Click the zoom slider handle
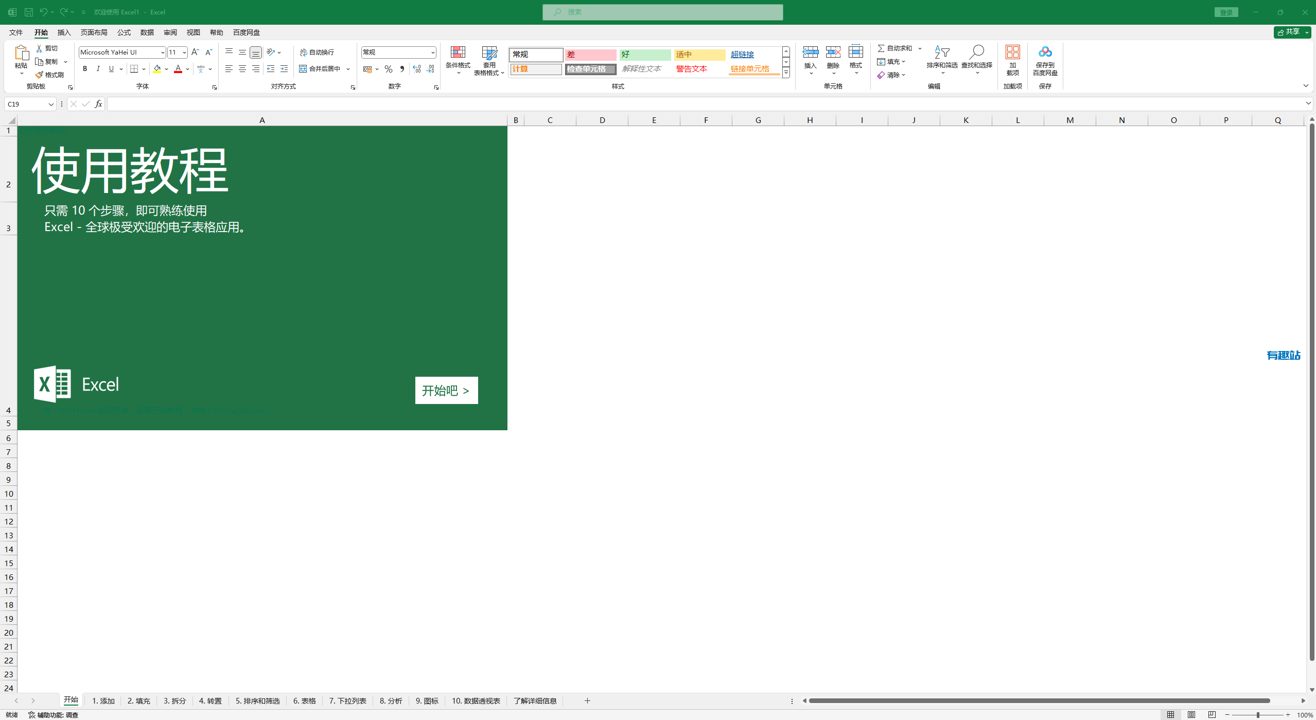 click(1257, 715)
